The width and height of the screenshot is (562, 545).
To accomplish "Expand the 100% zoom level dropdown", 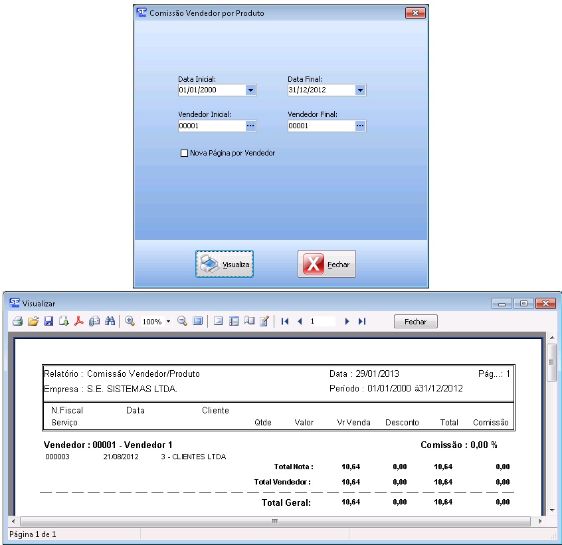I will click(x=169, y=322).
